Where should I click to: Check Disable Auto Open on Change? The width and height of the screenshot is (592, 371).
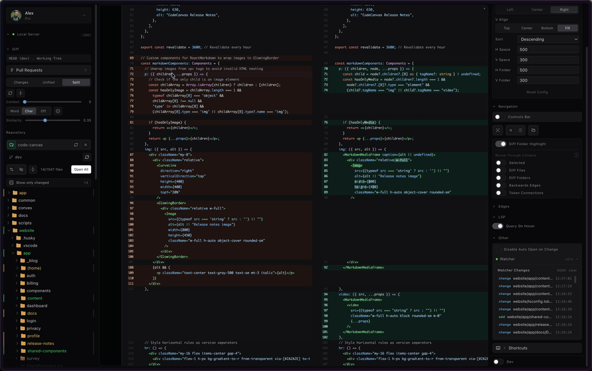pos(498,249)
